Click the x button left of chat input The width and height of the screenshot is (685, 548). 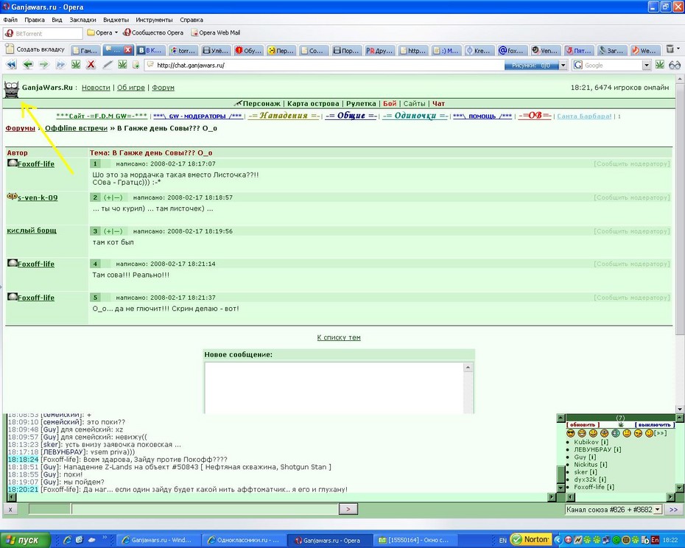click(10, 509)
